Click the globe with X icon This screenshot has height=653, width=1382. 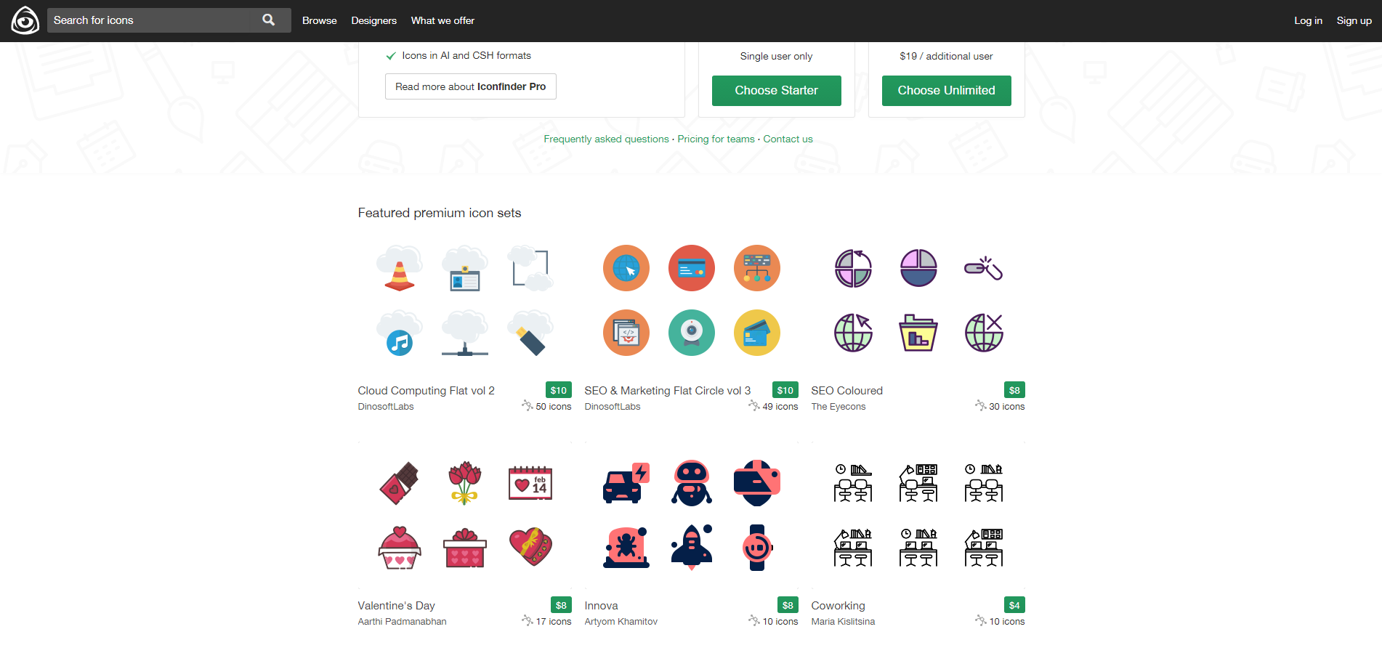coord(984,333)
